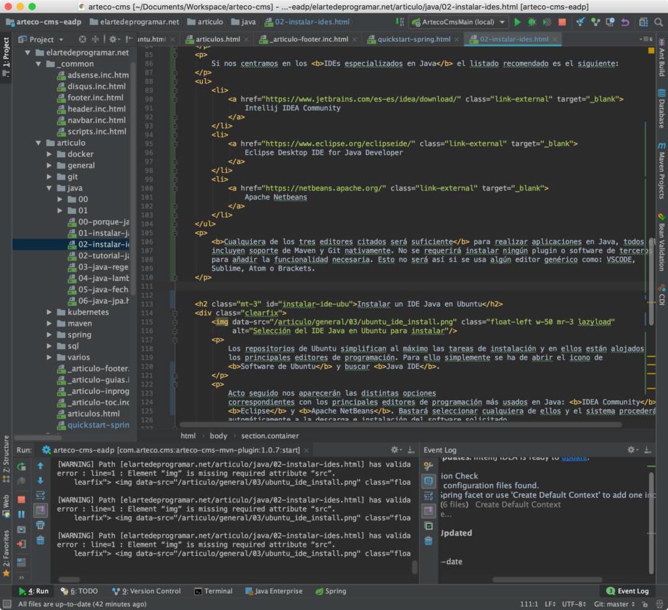
Task: Toggle soft-wrap in console output
Action: [x=40, y=495]
